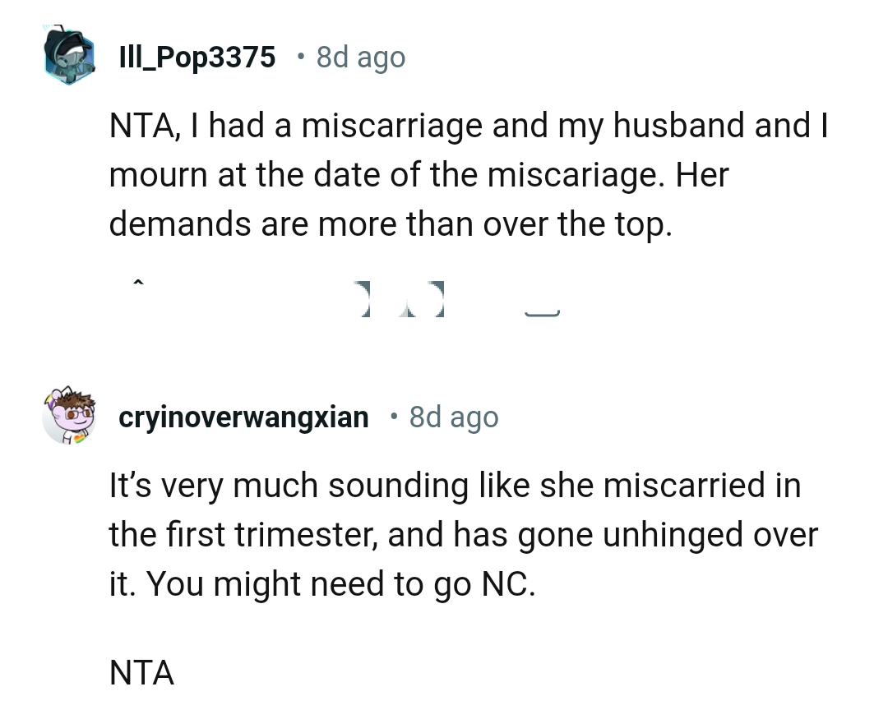Click the '8d ago' timestamp on the first comment
The width and height of the screenshot is (888, 719).
(359, 56)
